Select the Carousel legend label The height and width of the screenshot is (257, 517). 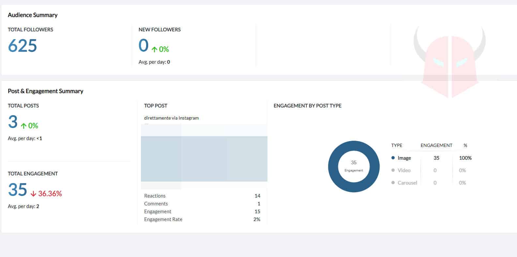pos(407,183)
